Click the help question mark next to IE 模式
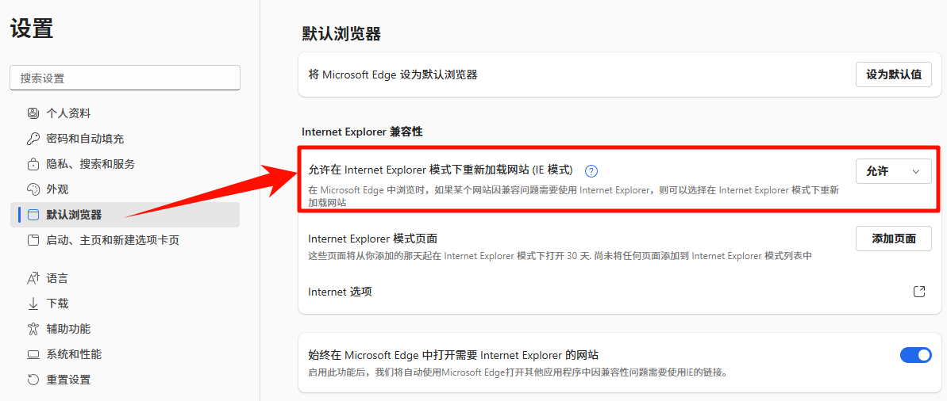Viewport: 947px width, 401px height. tap(592, 171)
